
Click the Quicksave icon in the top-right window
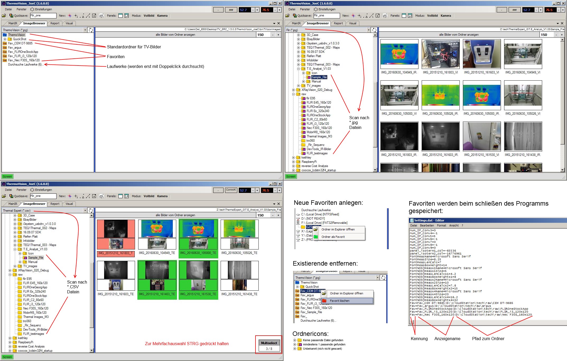click(295, 16)
